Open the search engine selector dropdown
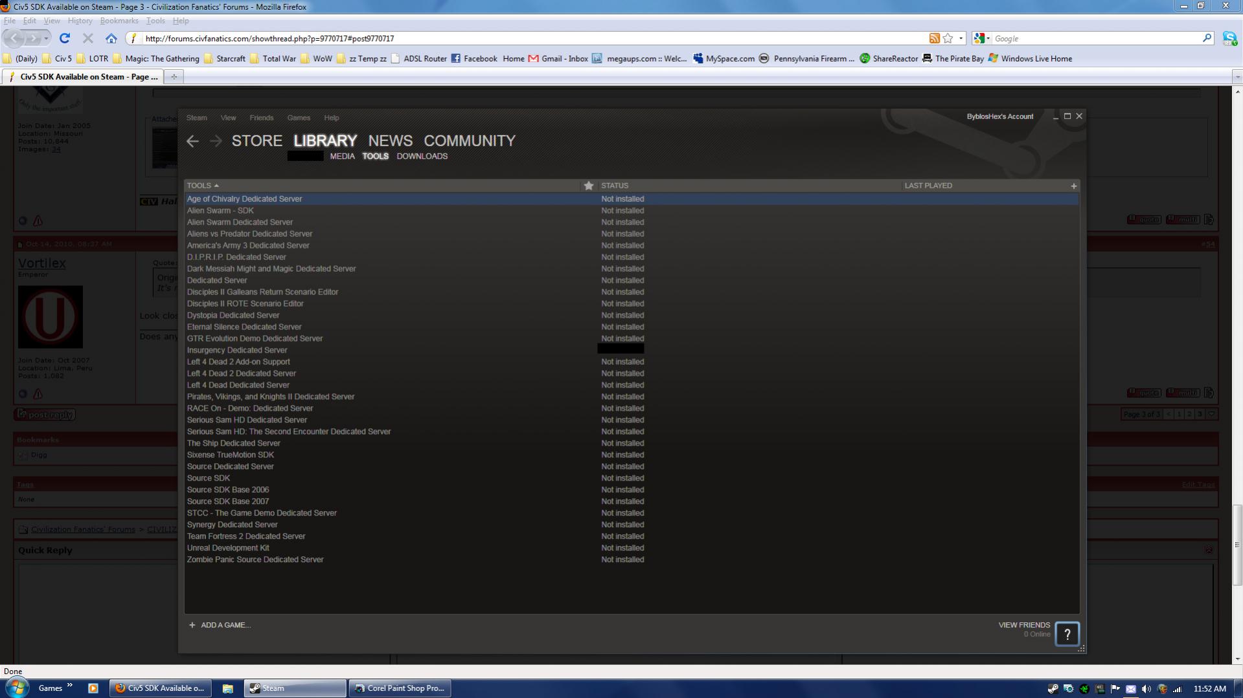This screenshot has height=698, width=1243. pos(982,38)
